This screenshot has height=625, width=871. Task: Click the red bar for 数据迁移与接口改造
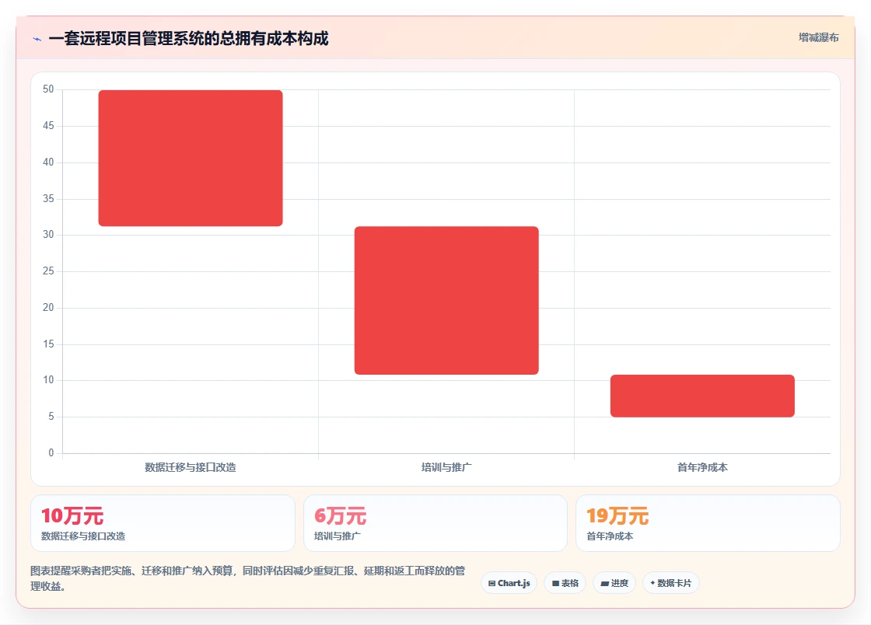pyautogui.click(x=191, y=158)
